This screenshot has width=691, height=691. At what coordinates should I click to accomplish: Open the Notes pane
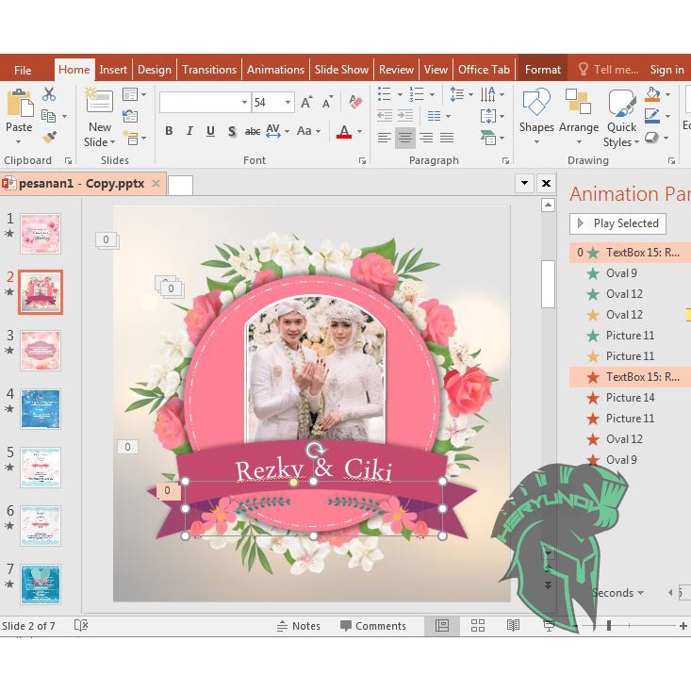pyautogui.click(x=298, y=626)
